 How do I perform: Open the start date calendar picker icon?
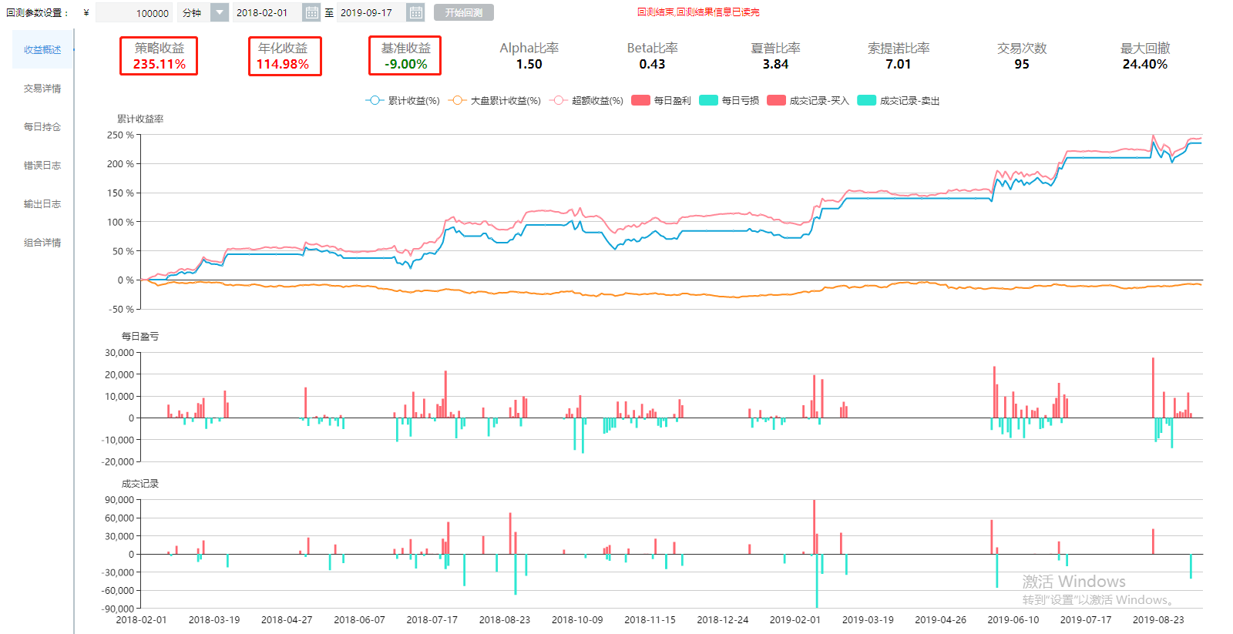coord(311,12)
